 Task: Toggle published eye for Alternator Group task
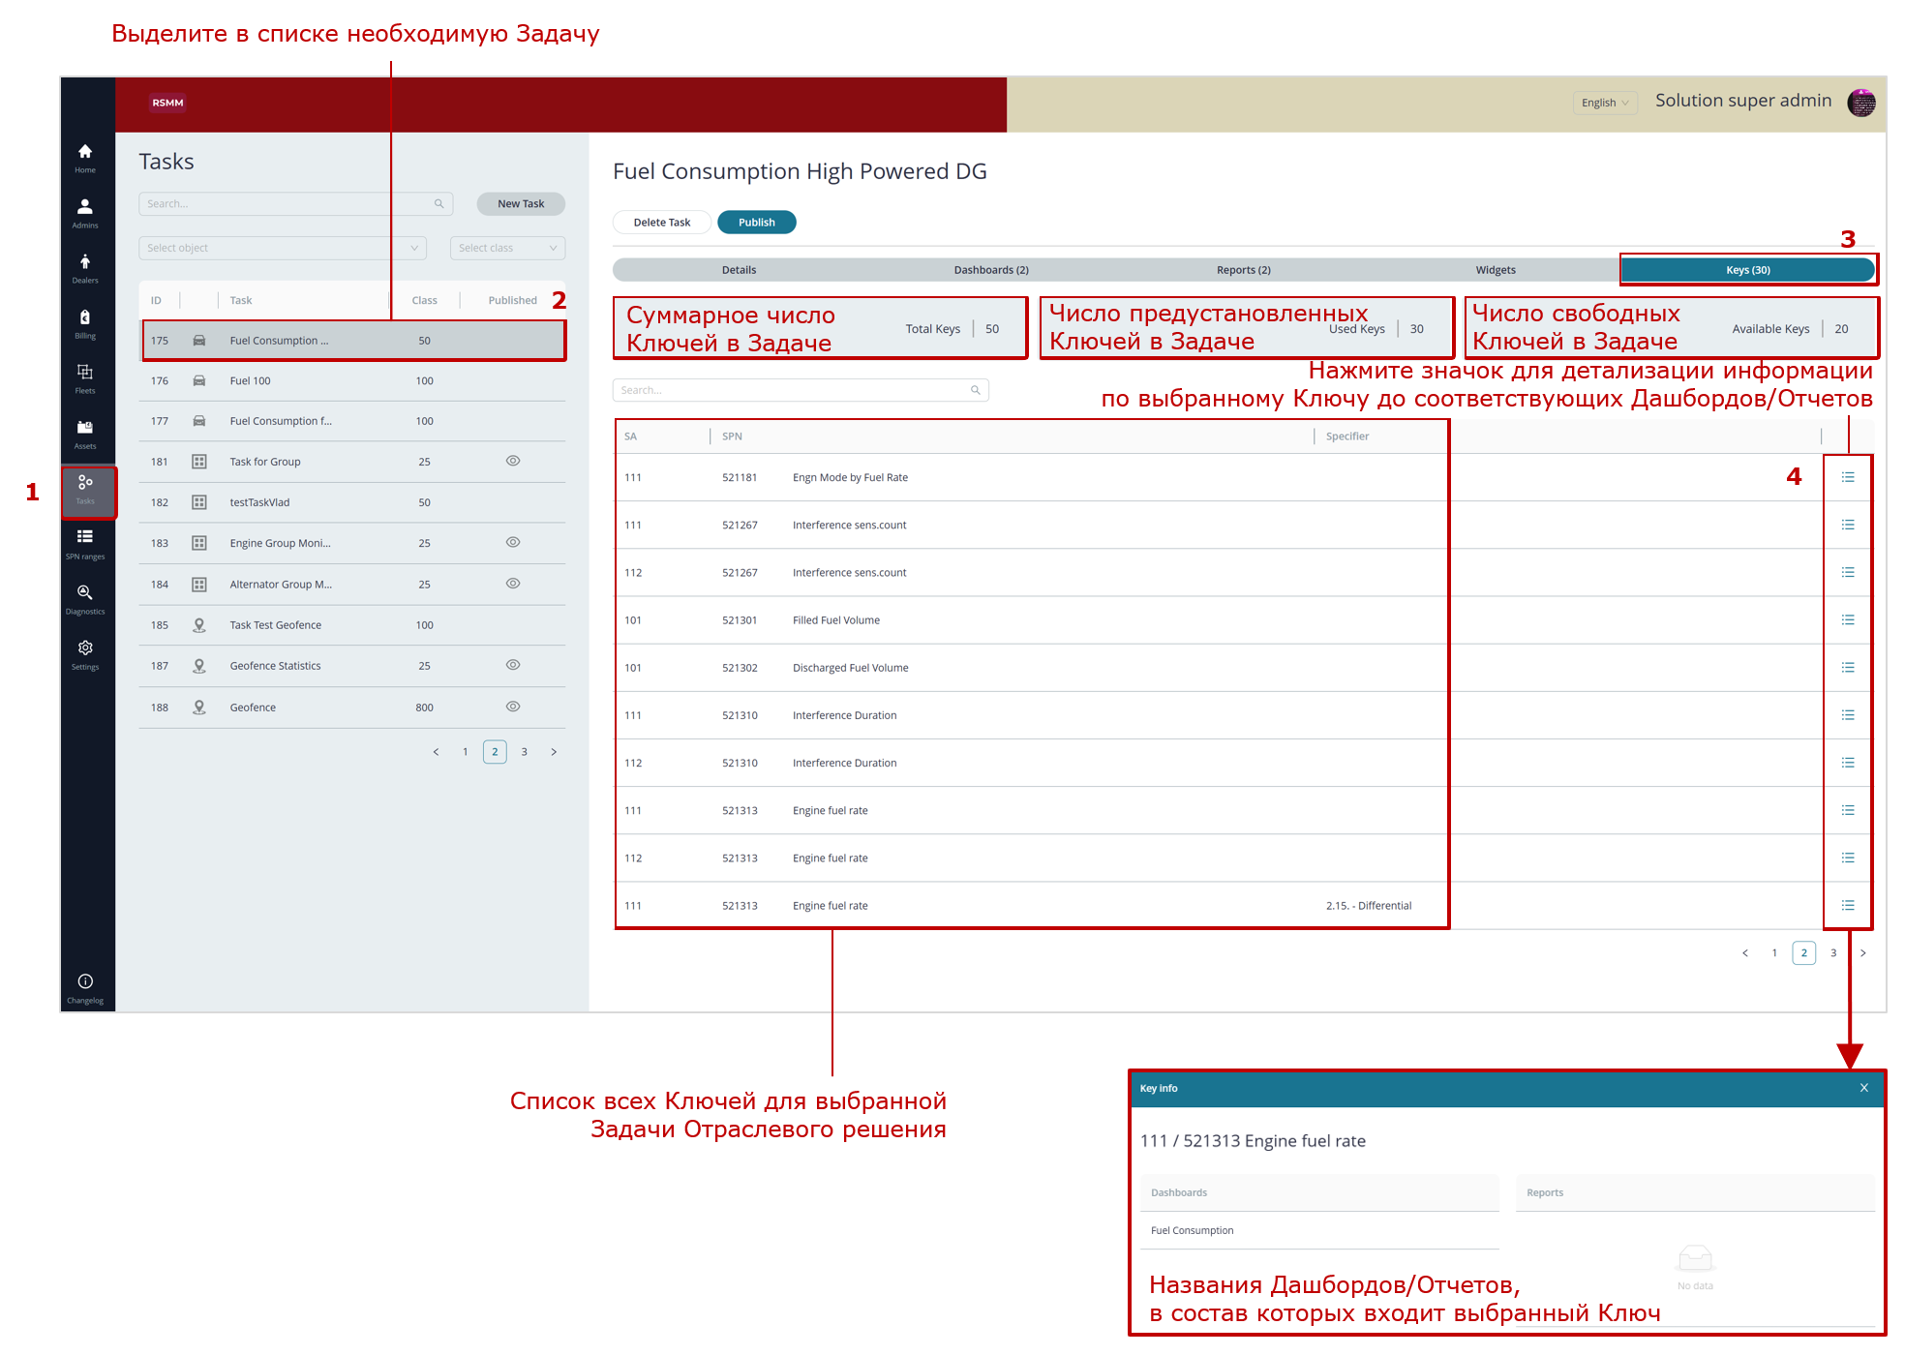(513, 584)
